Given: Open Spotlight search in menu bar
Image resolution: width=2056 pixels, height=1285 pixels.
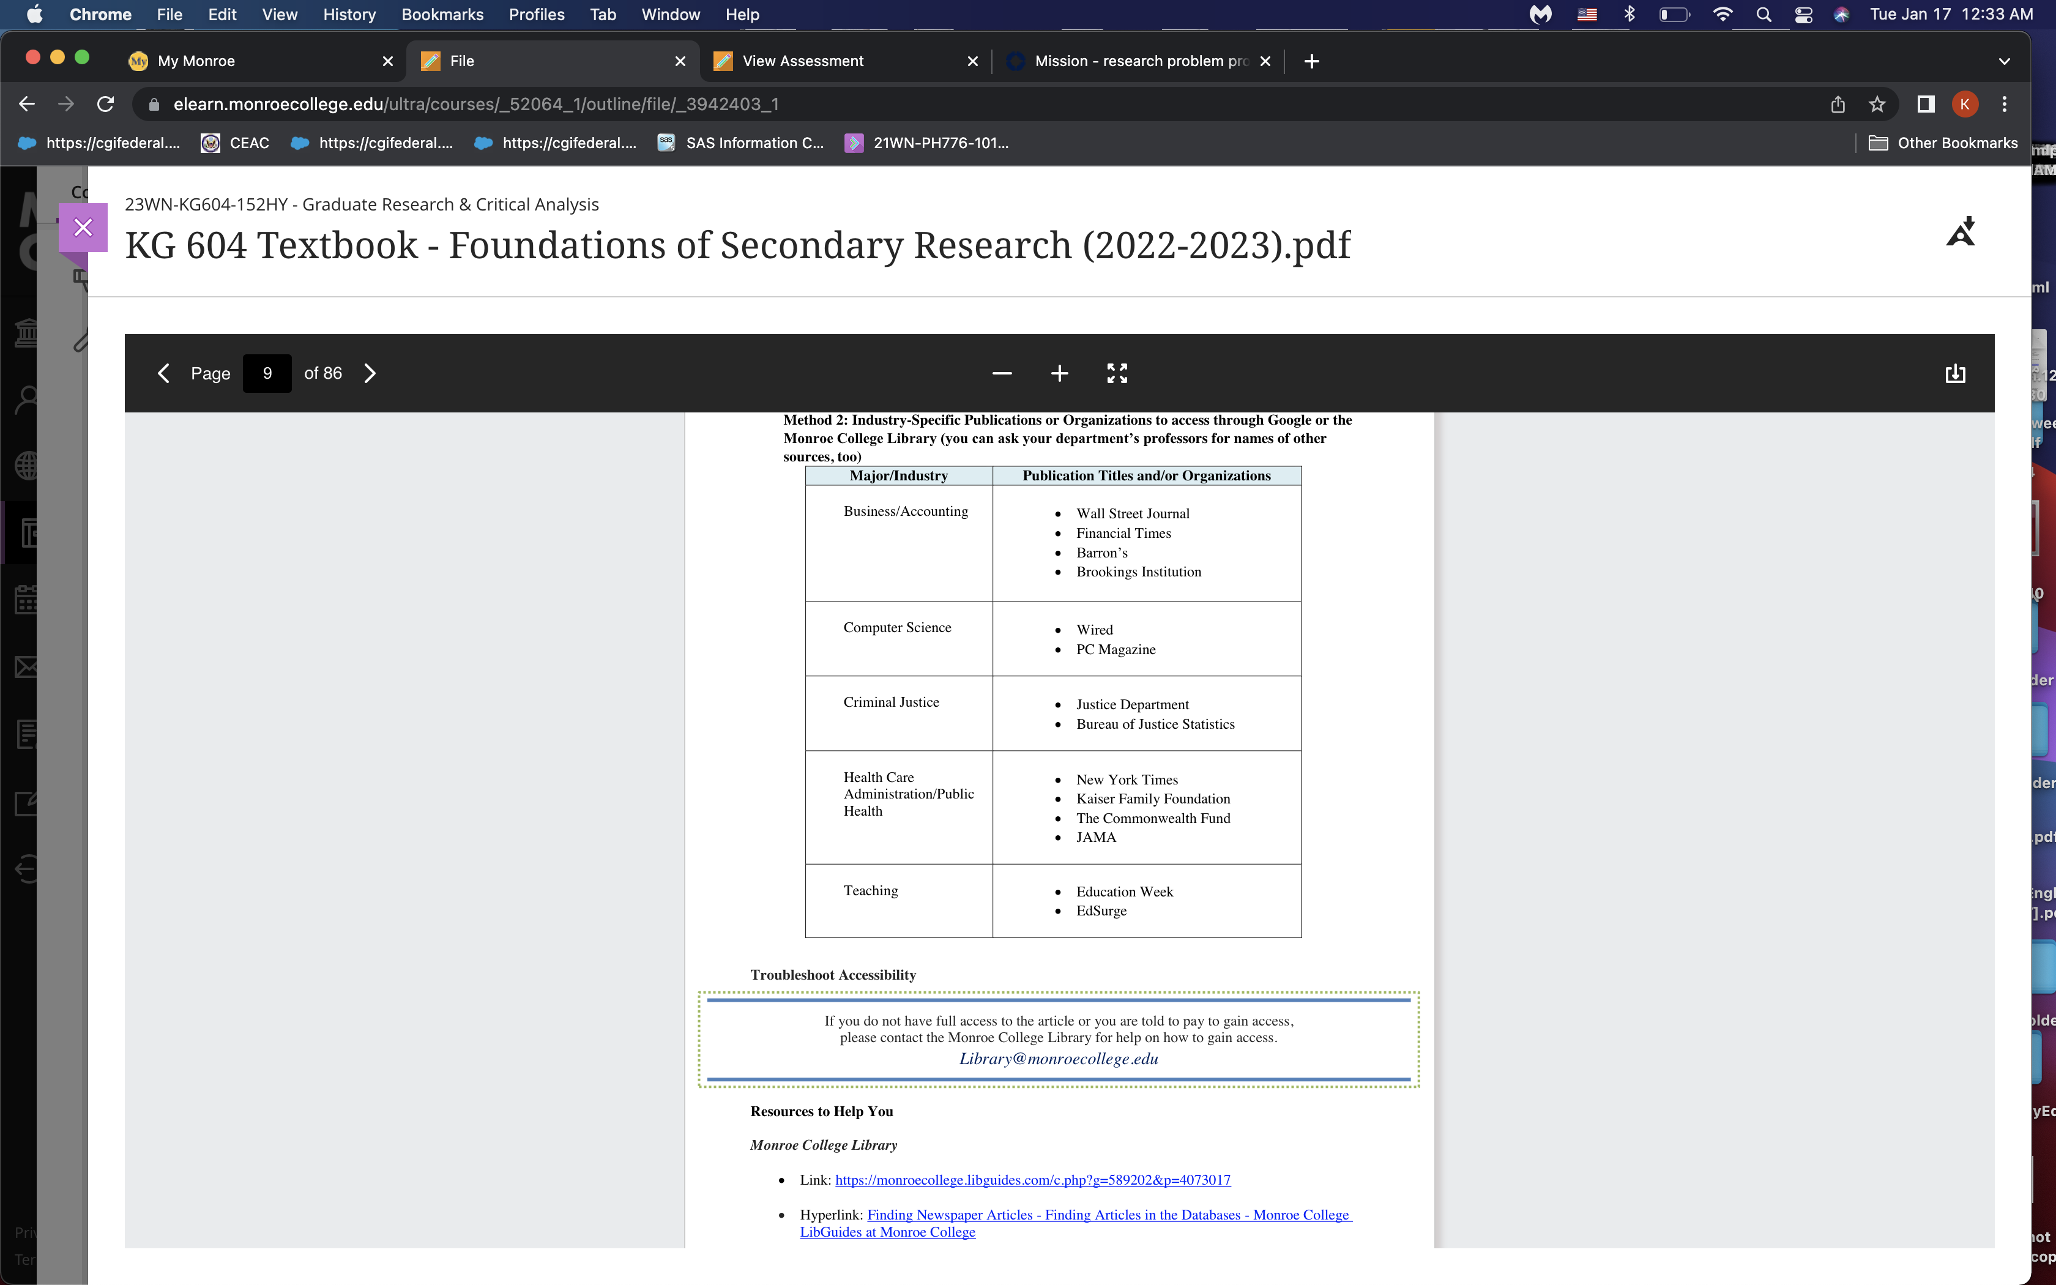Looking at the screenshot, I should pyautogui.click(x=1764, y=15).
